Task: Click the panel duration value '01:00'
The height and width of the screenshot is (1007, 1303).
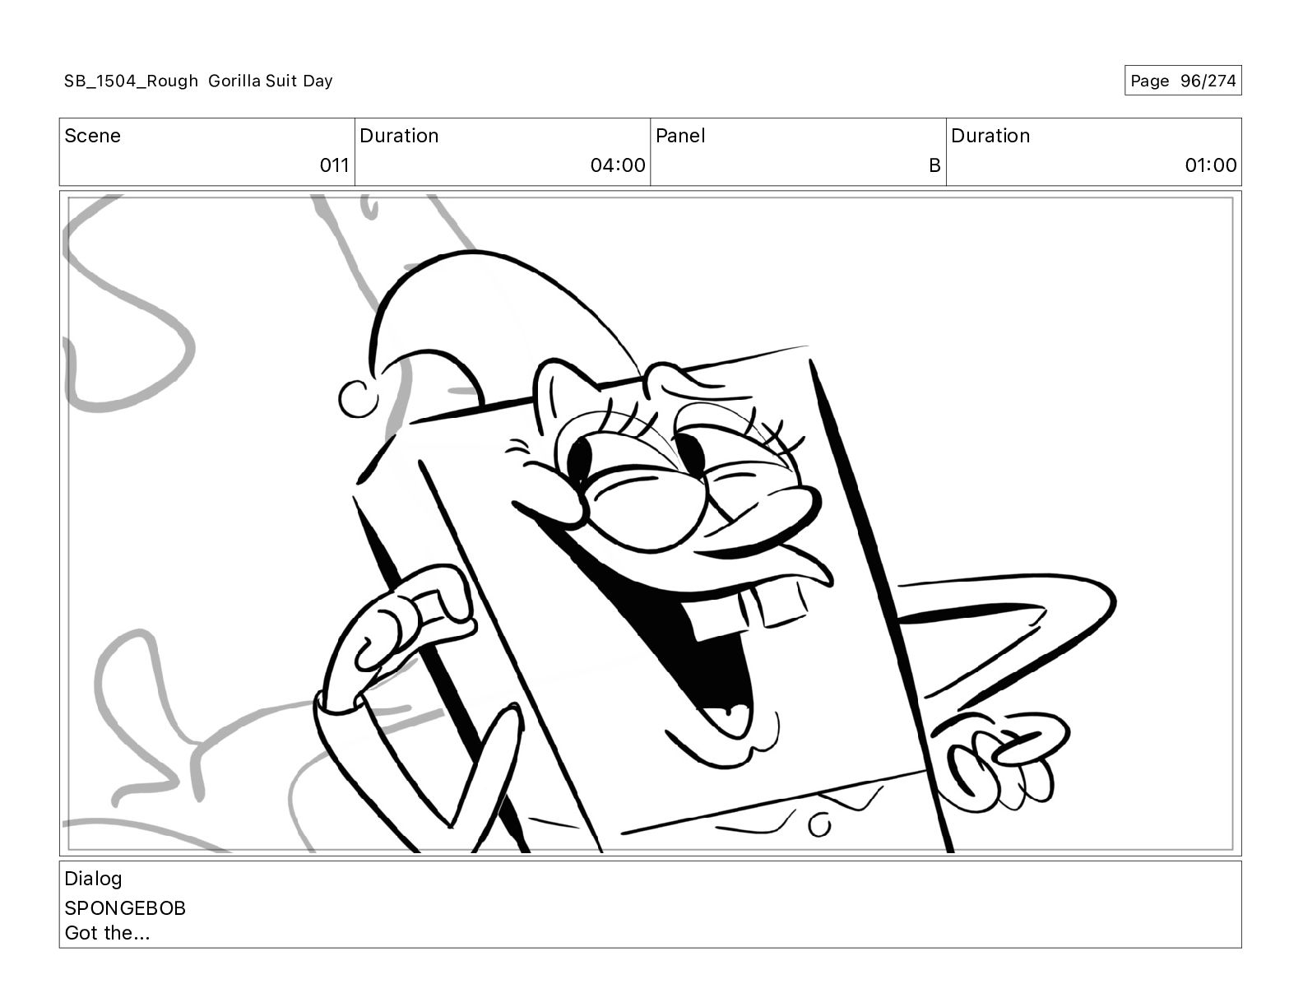Action: point(1210,165)
